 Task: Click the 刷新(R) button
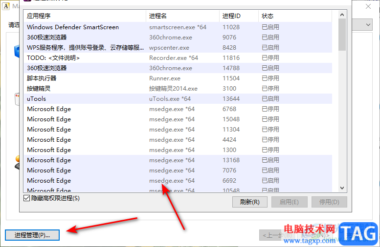coord(249,202)
